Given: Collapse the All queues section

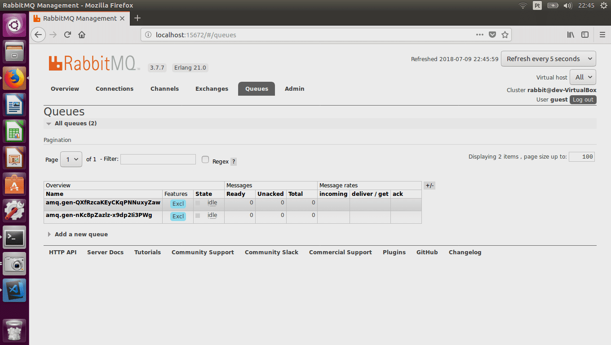Looking at the screenshot, I should point(75,124).
